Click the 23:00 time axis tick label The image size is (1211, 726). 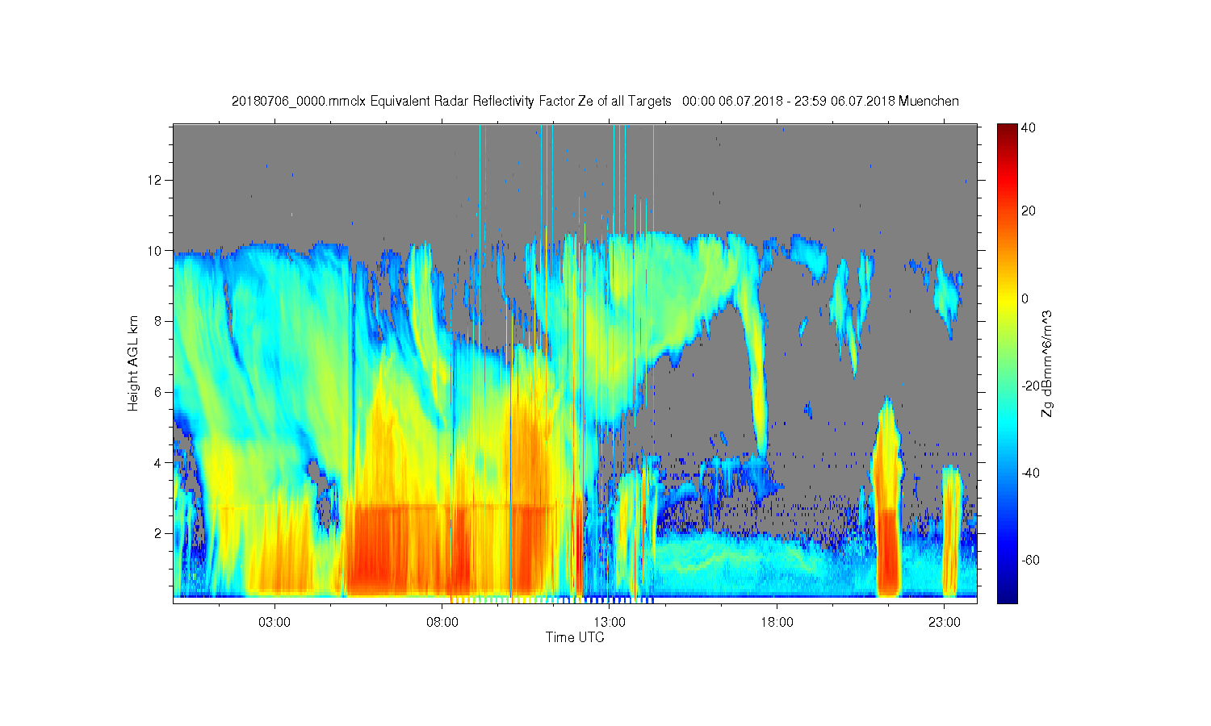pyautogui.click(x=945, y=623)
